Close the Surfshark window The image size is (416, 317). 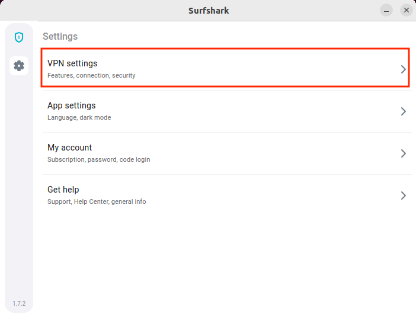406,10
